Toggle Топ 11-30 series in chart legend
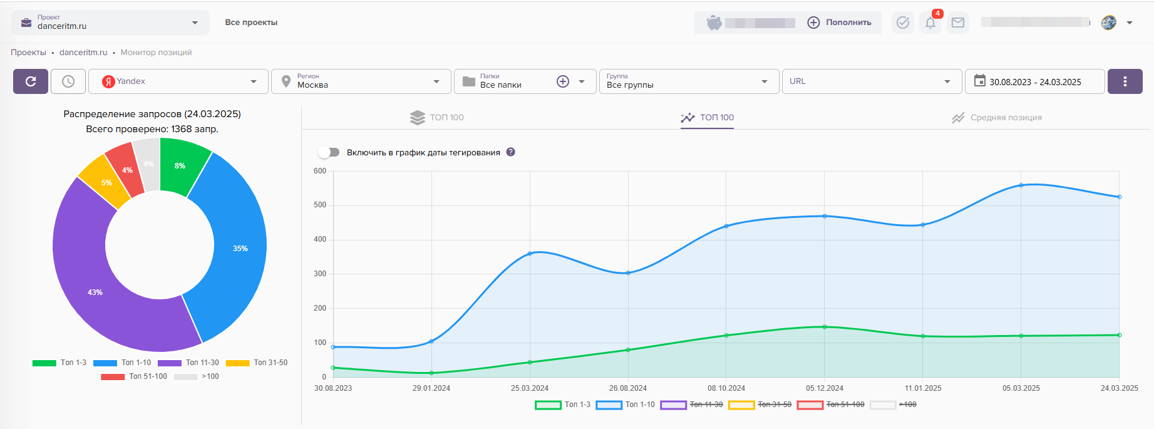Screen dimensions: 1154x429 coord(691,405)
